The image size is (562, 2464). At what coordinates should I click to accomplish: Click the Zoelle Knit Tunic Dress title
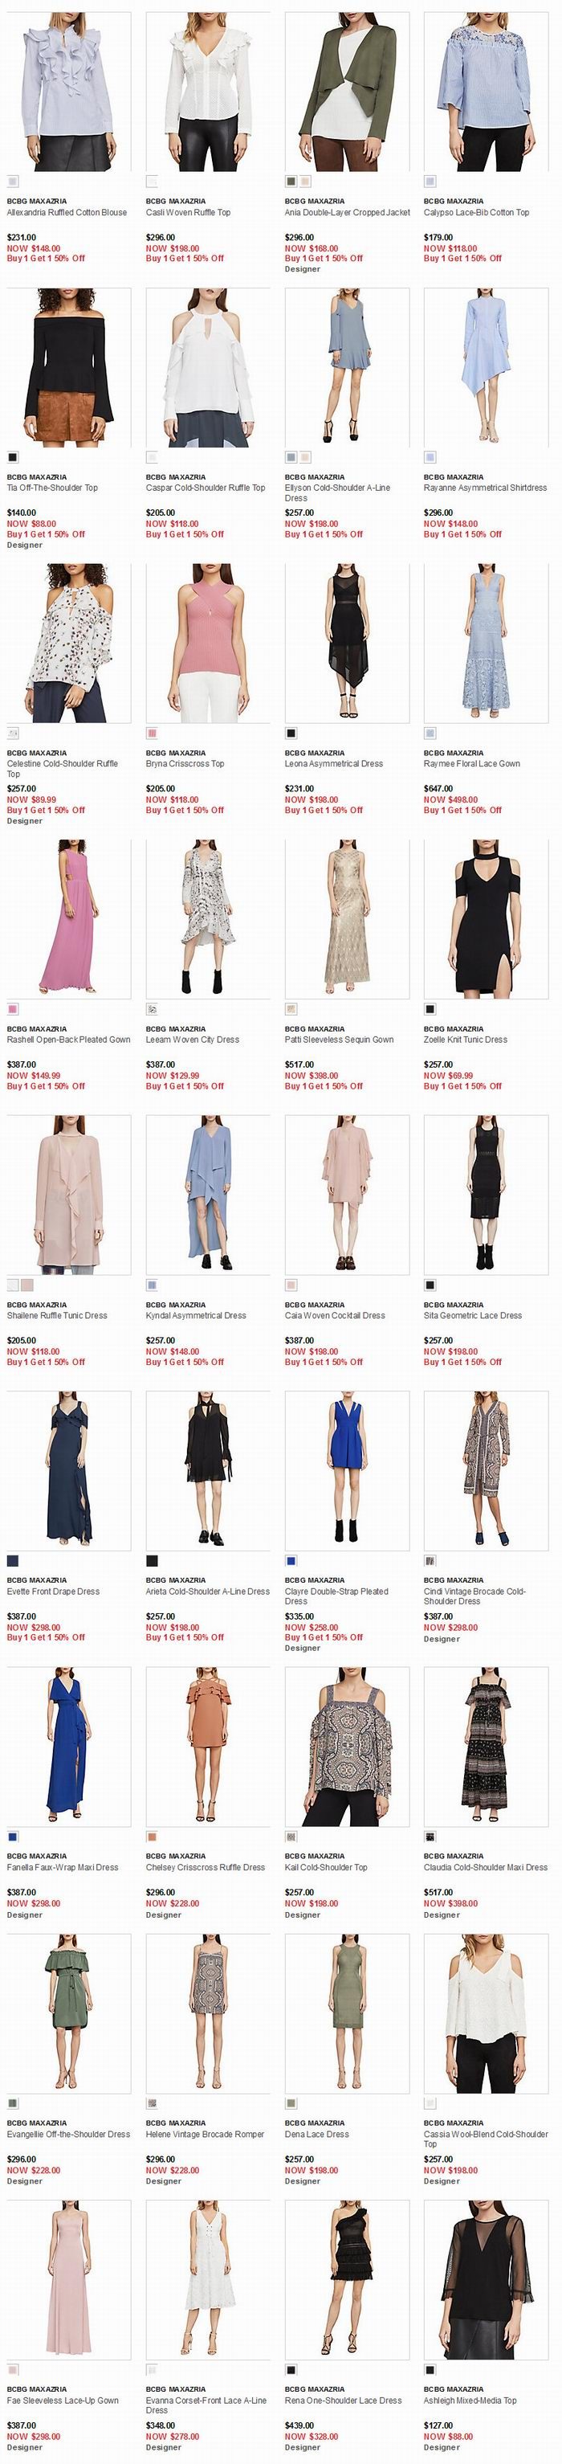(466, 1040)
